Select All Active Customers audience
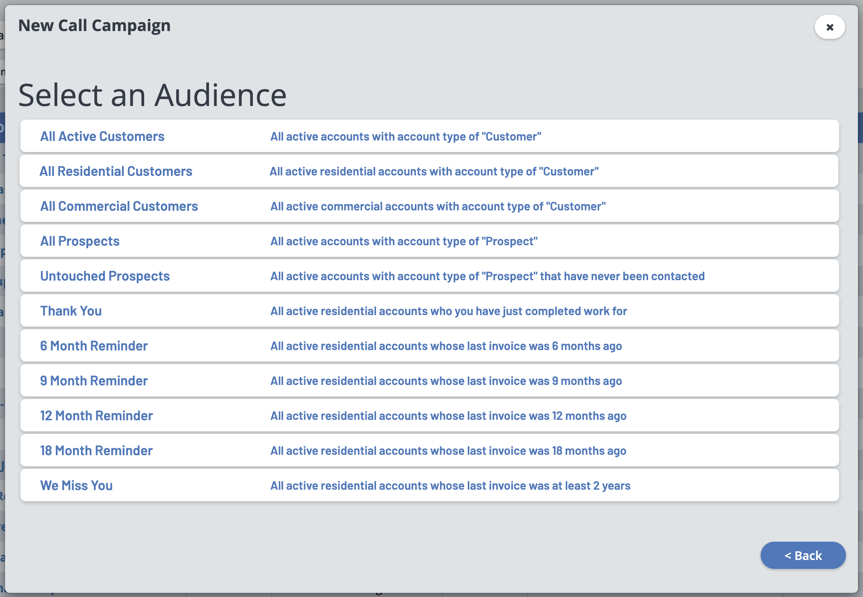This screenshot has height=597, width=863. [102, 136]
